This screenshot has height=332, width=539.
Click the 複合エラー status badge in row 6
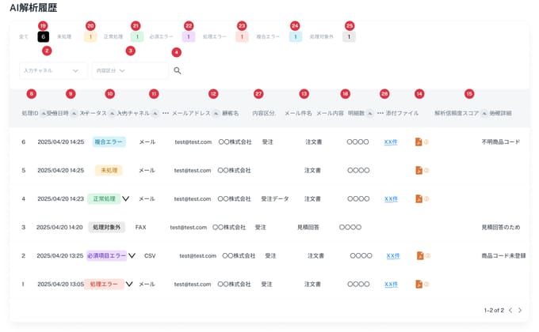click(109, 142)
